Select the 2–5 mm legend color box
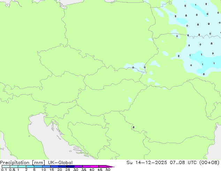The height and width of the screenshot is (171, 221). click(x=30, y=166)
